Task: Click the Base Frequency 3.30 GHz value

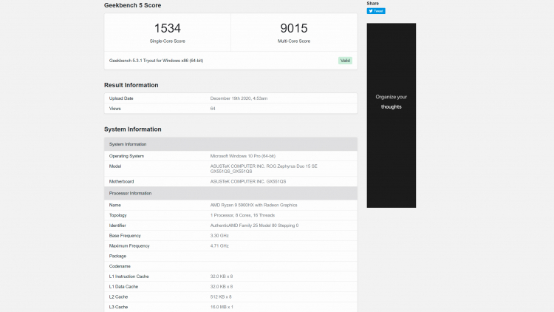Action: (219, 234)
